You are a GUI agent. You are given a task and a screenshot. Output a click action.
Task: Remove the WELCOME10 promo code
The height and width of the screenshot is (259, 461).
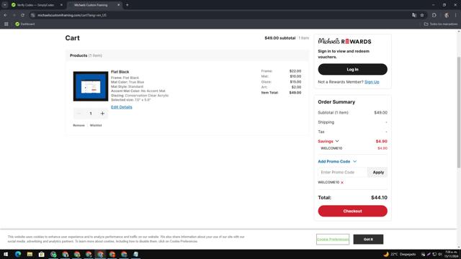342,183
